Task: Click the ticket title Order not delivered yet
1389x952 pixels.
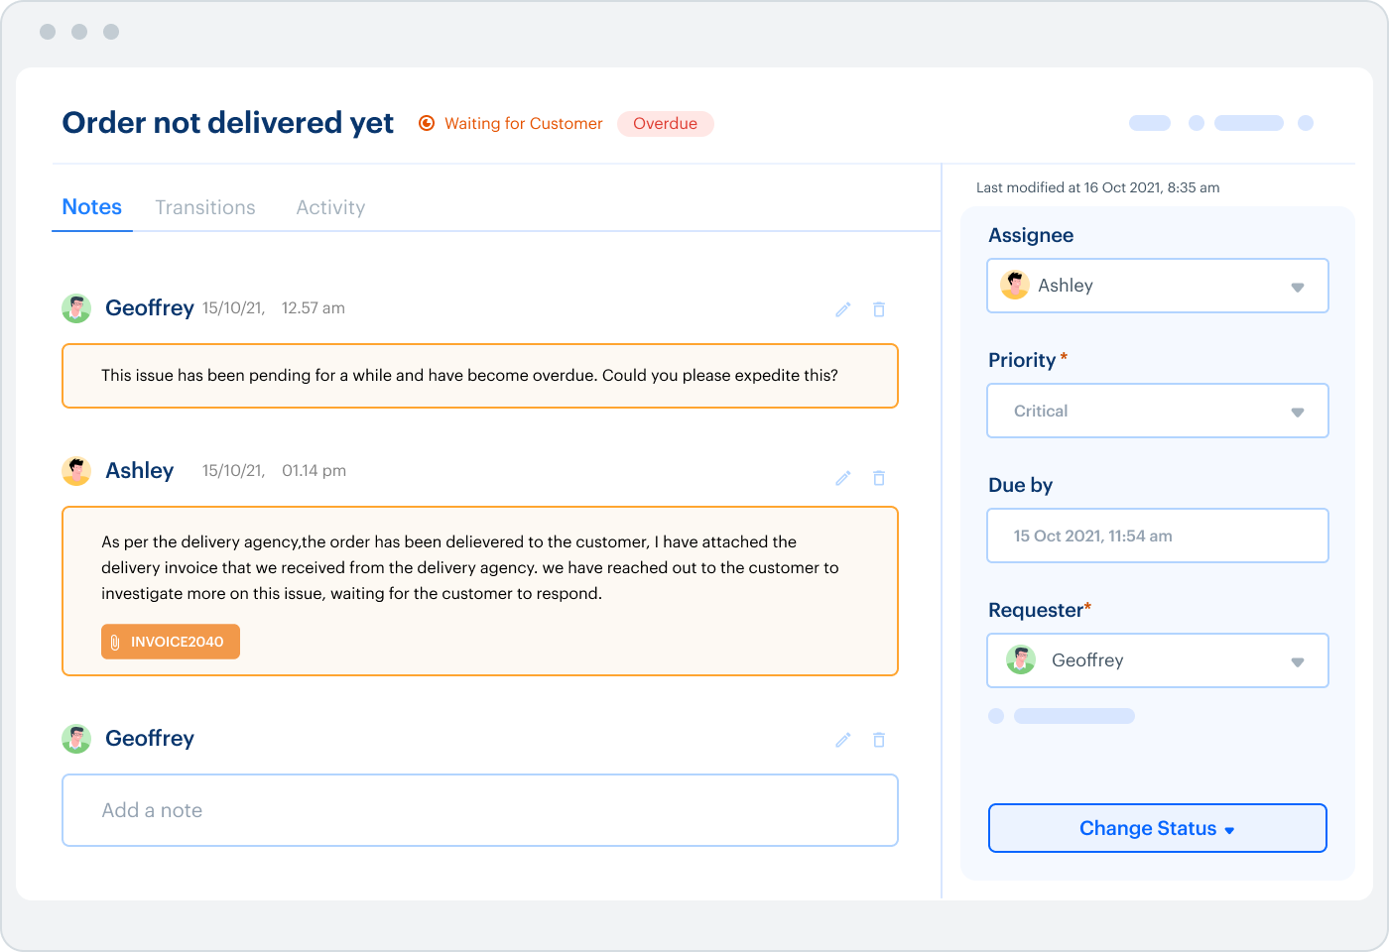Action: (x=228, y=123)
